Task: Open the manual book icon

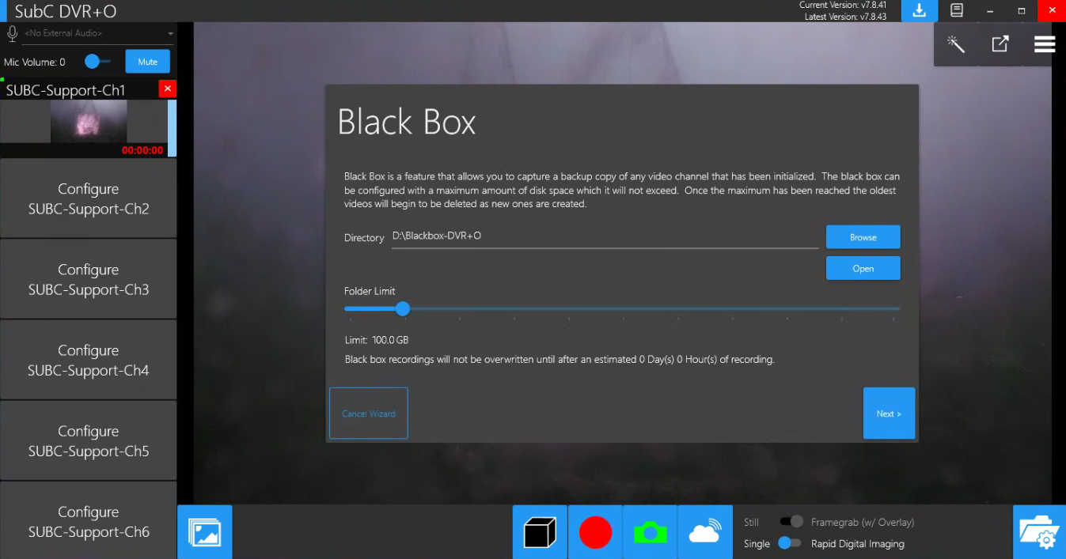Action: (957, 11)
